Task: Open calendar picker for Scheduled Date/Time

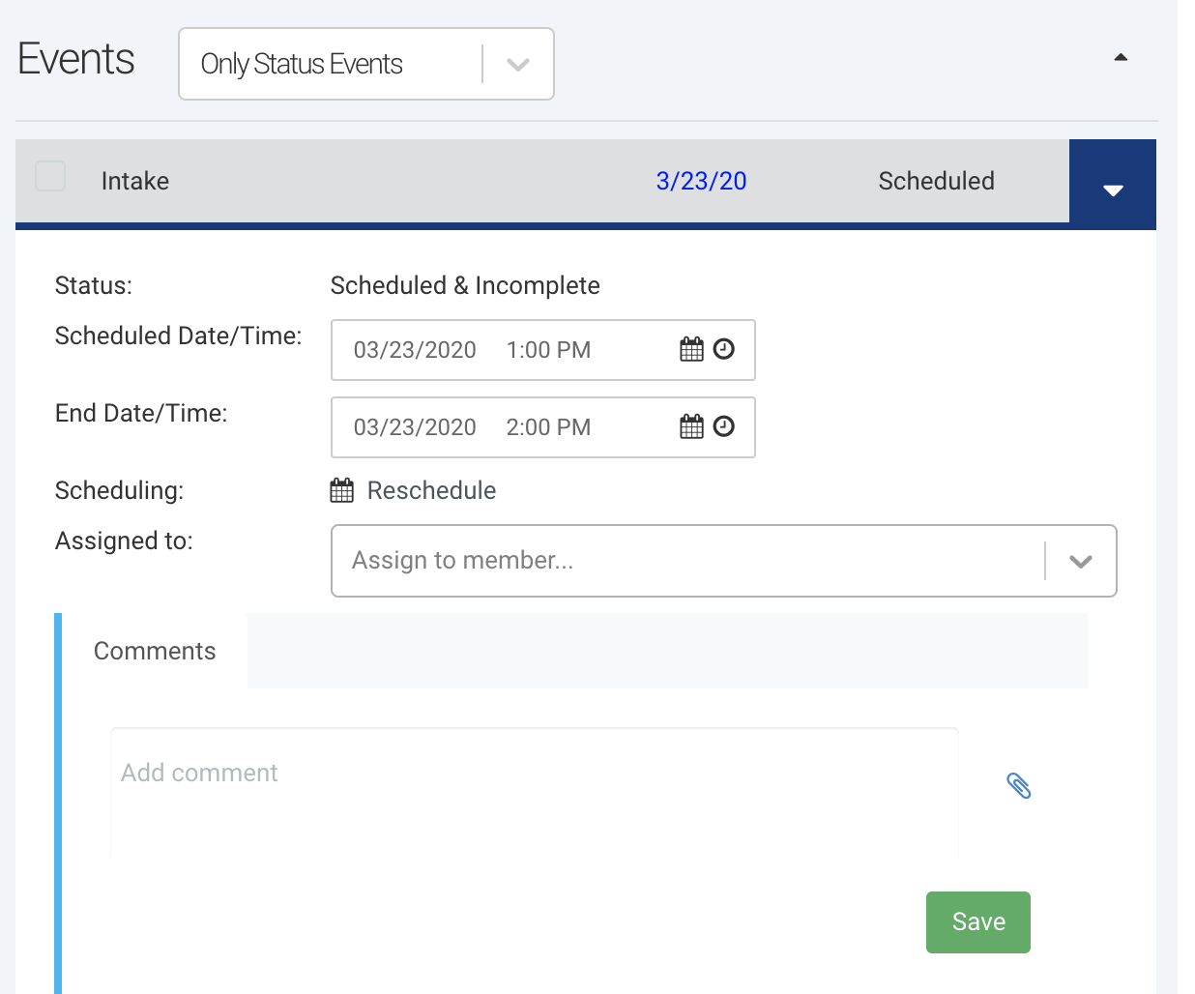Action: tap(691, 350)
